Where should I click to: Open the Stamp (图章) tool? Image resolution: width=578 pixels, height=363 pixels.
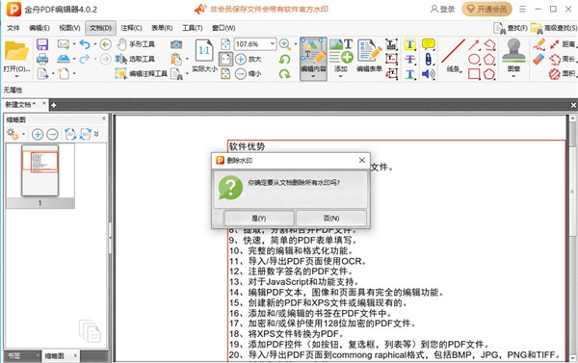click(x=513, y=55)
